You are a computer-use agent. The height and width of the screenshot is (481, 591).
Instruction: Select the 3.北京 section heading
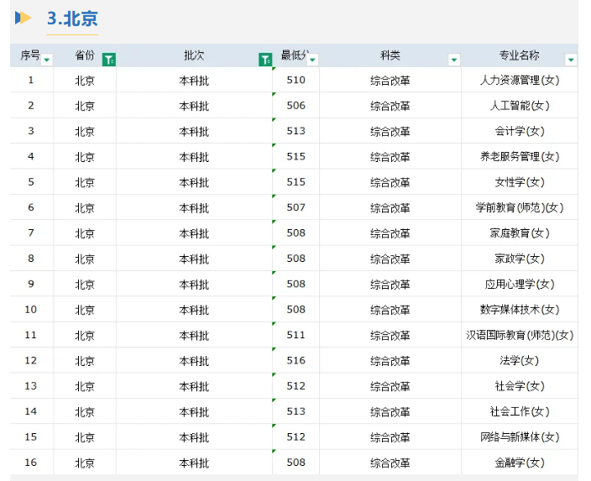point(72,18)
